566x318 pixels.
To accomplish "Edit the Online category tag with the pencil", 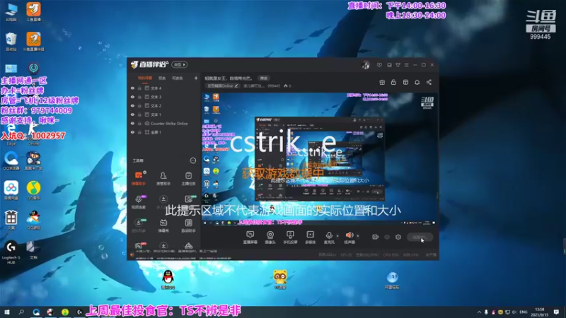I will click(x=236, y=86).
